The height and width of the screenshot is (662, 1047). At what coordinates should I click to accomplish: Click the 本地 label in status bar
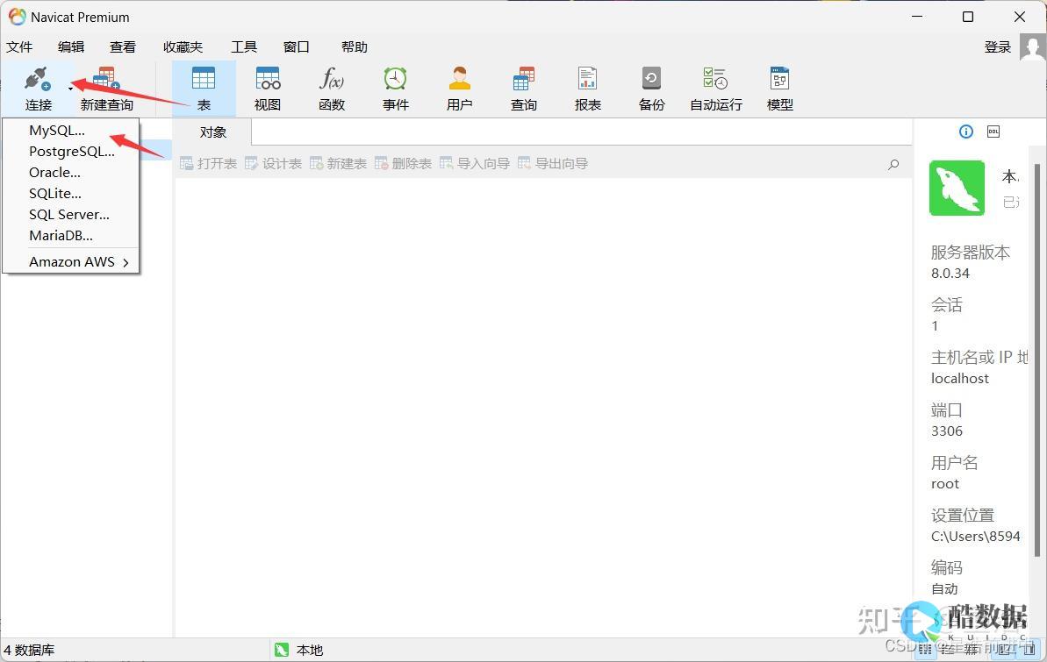(x=309, y=650)
